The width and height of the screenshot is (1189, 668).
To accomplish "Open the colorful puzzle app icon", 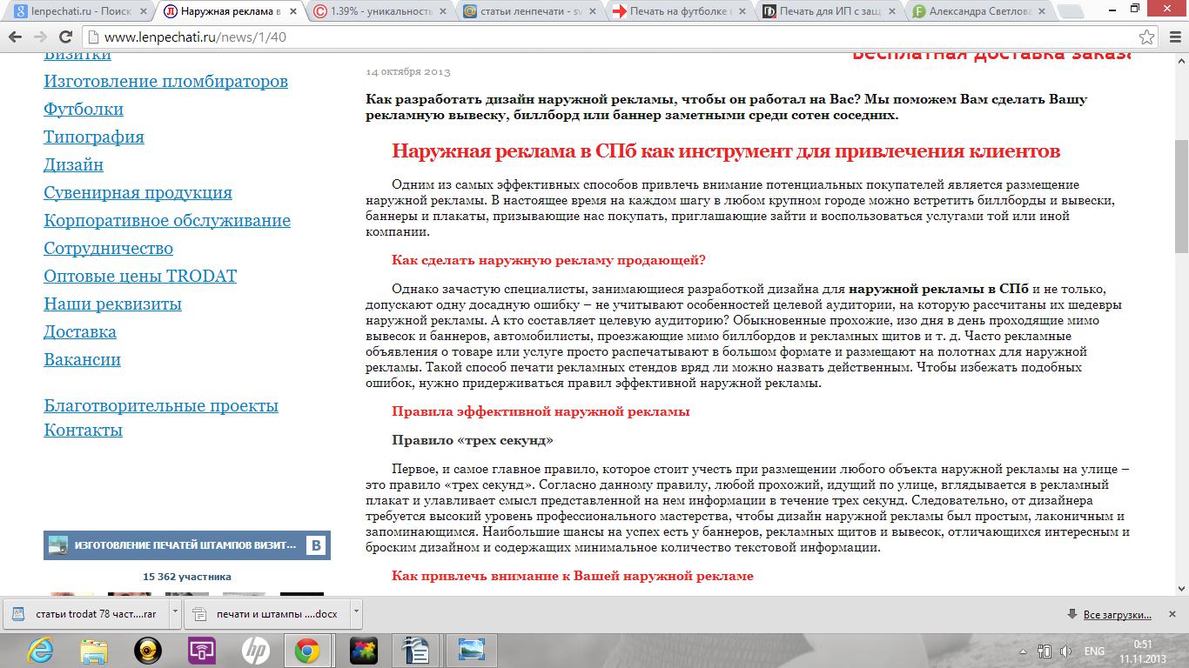I will coord(363,651).
